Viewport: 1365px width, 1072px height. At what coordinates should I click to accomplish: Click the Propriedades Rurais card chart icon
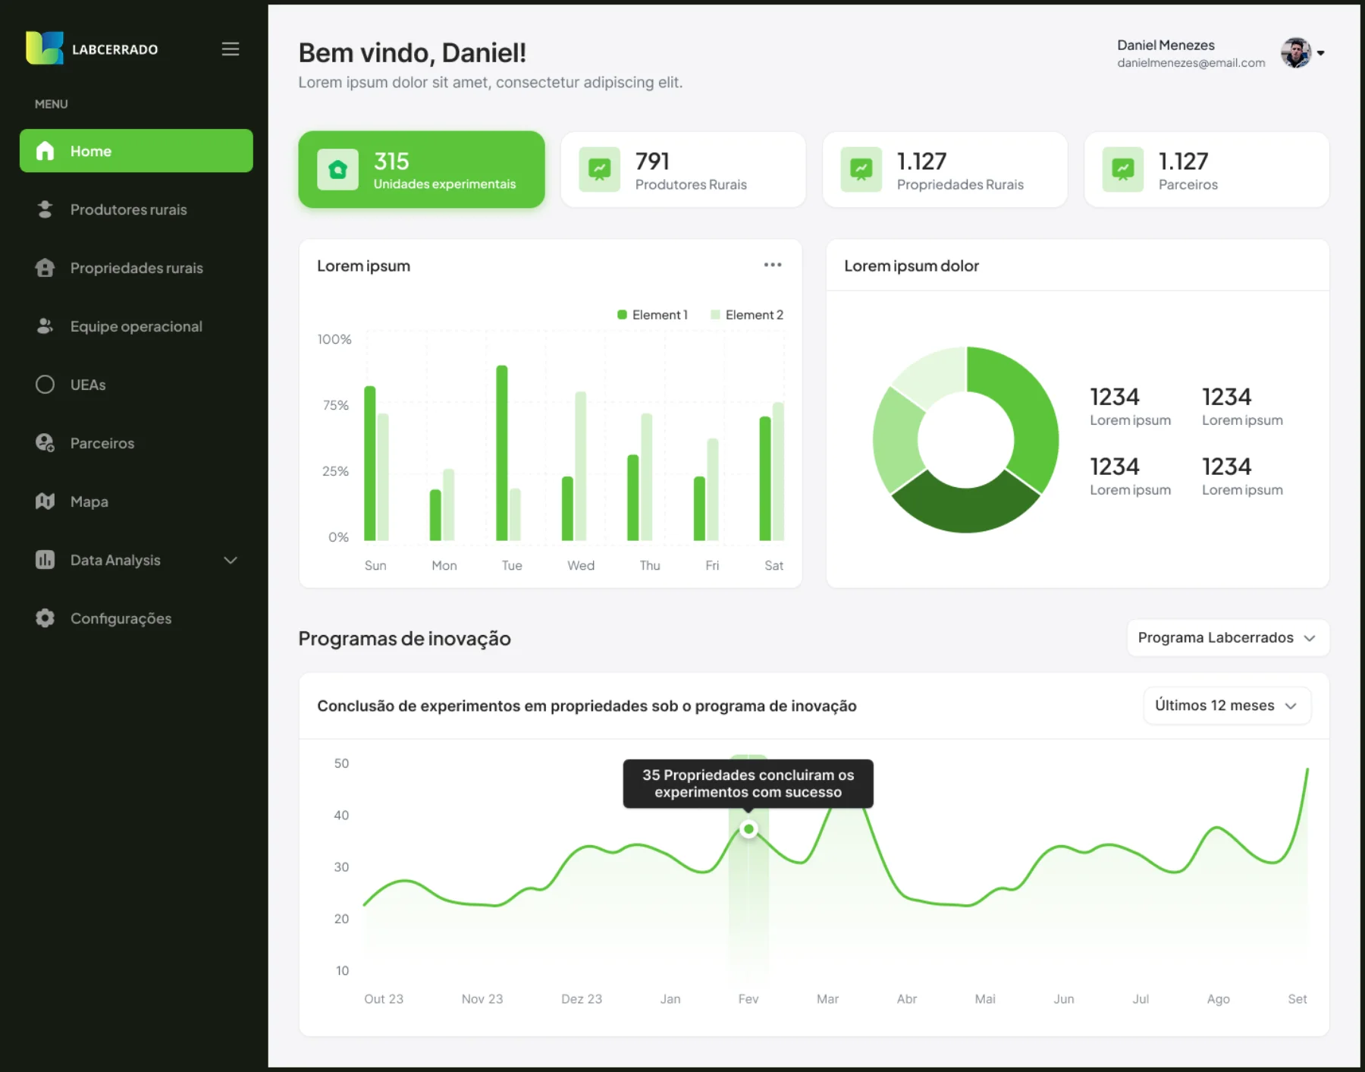[861, 169]
